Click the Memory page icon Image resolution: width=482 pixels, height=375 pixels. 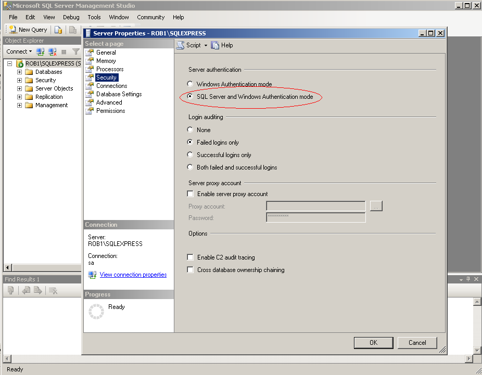(90, 61)
